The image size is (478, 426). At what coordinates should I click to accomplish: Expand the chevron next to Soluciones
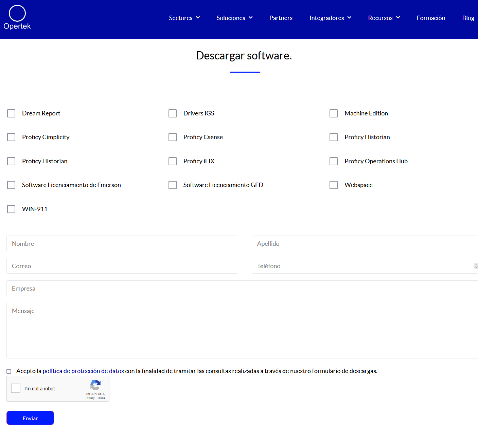(251, 18)
